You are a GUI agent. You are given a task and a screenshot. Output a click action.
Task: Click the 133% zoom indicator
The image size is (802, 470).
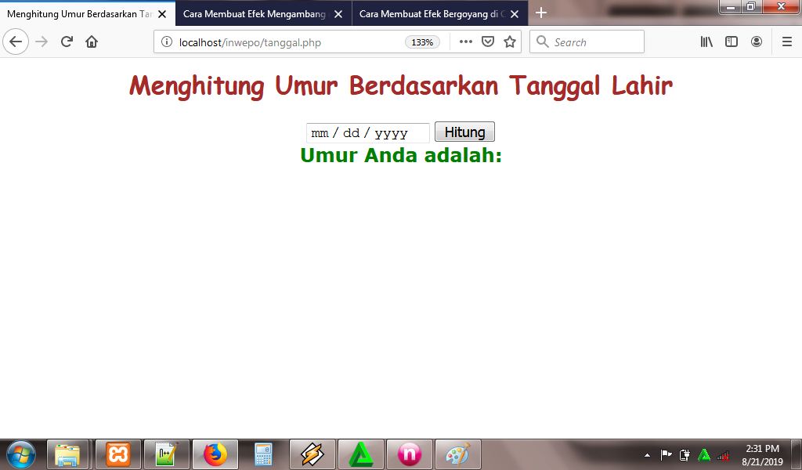pyautogui.click(x=421, y=42)
